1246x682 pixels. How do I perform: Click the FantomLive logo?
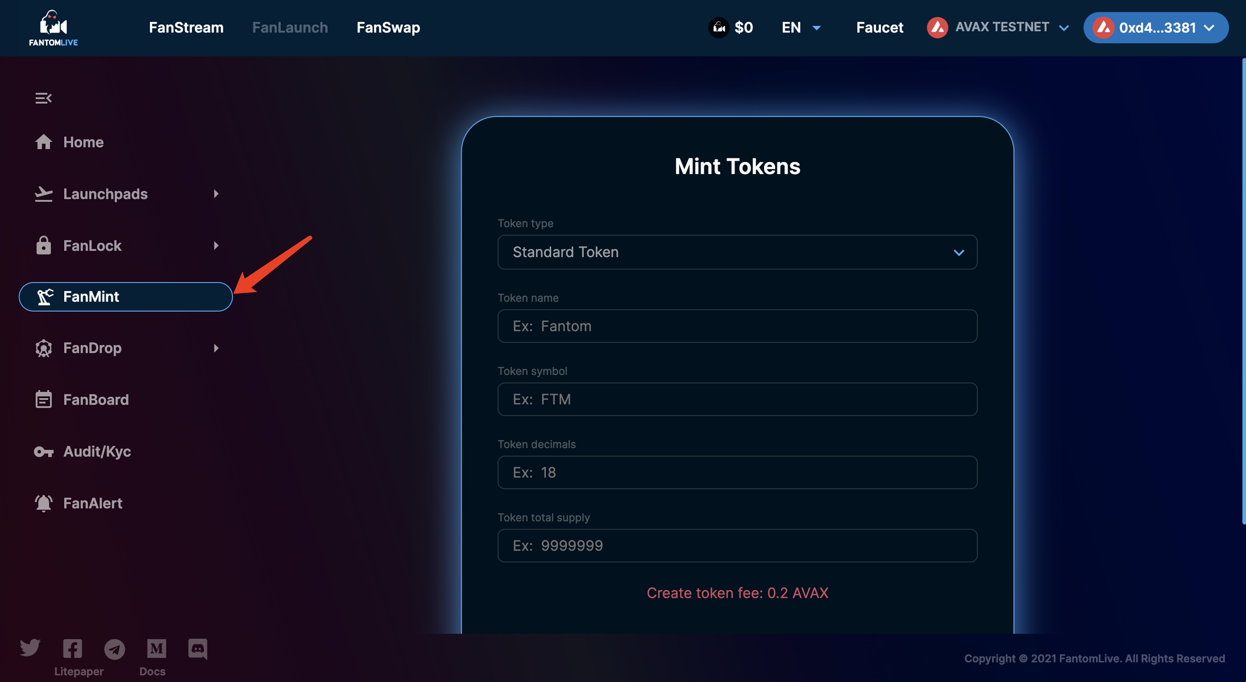tap(53, 28)
